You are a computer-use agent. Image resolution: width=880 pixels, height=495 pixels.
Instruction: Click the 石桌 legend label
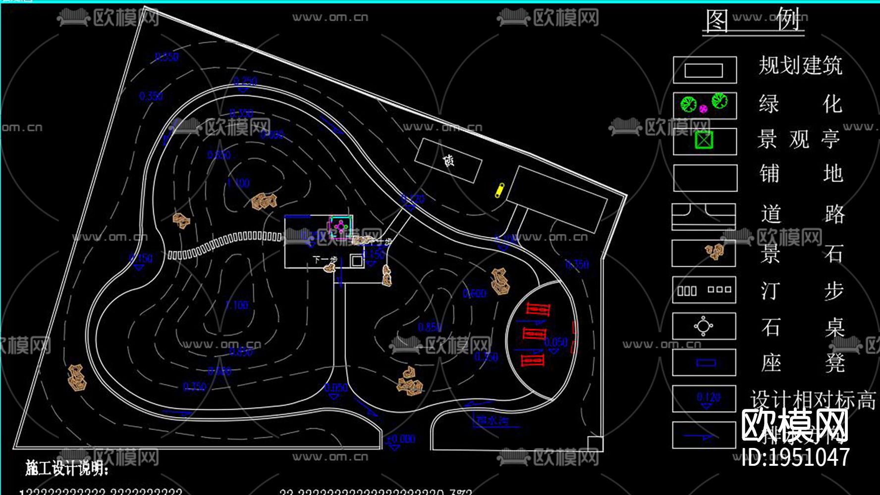pyautogui.click(x=803, y=327)
